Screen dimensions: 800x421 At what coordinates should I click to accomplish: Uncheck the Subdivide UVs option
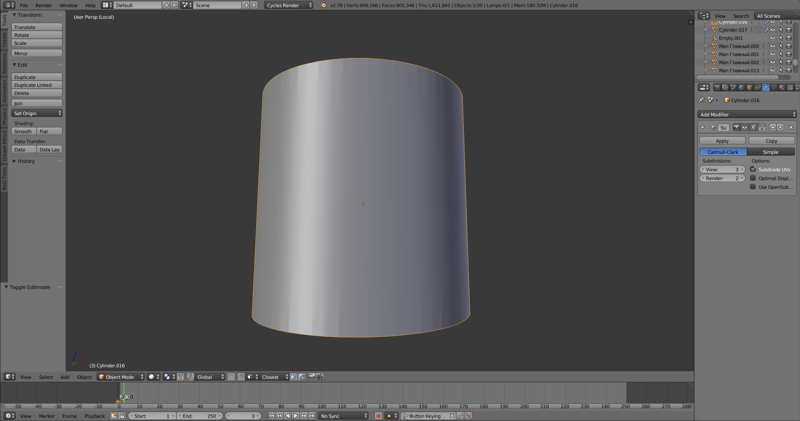(753, 169)
